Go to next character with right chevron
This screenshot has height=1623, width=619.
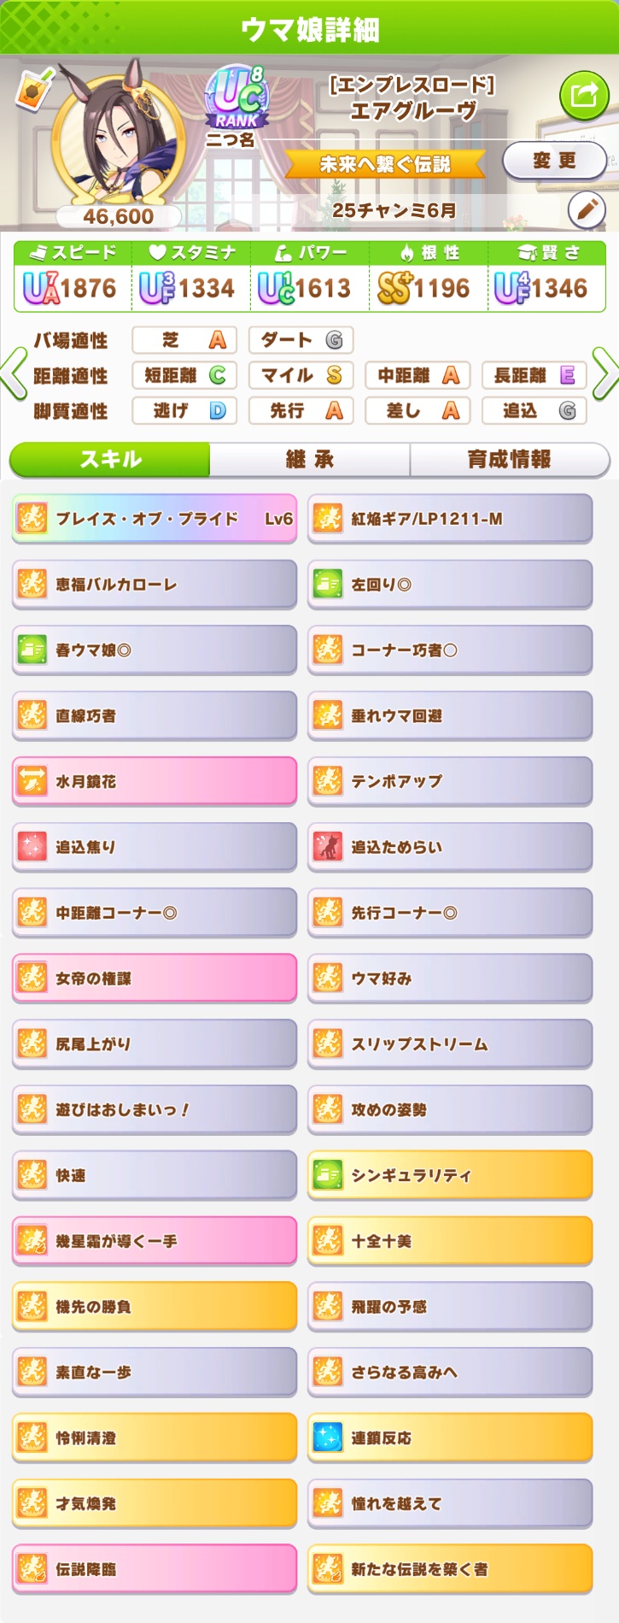[x=604, y=373]
